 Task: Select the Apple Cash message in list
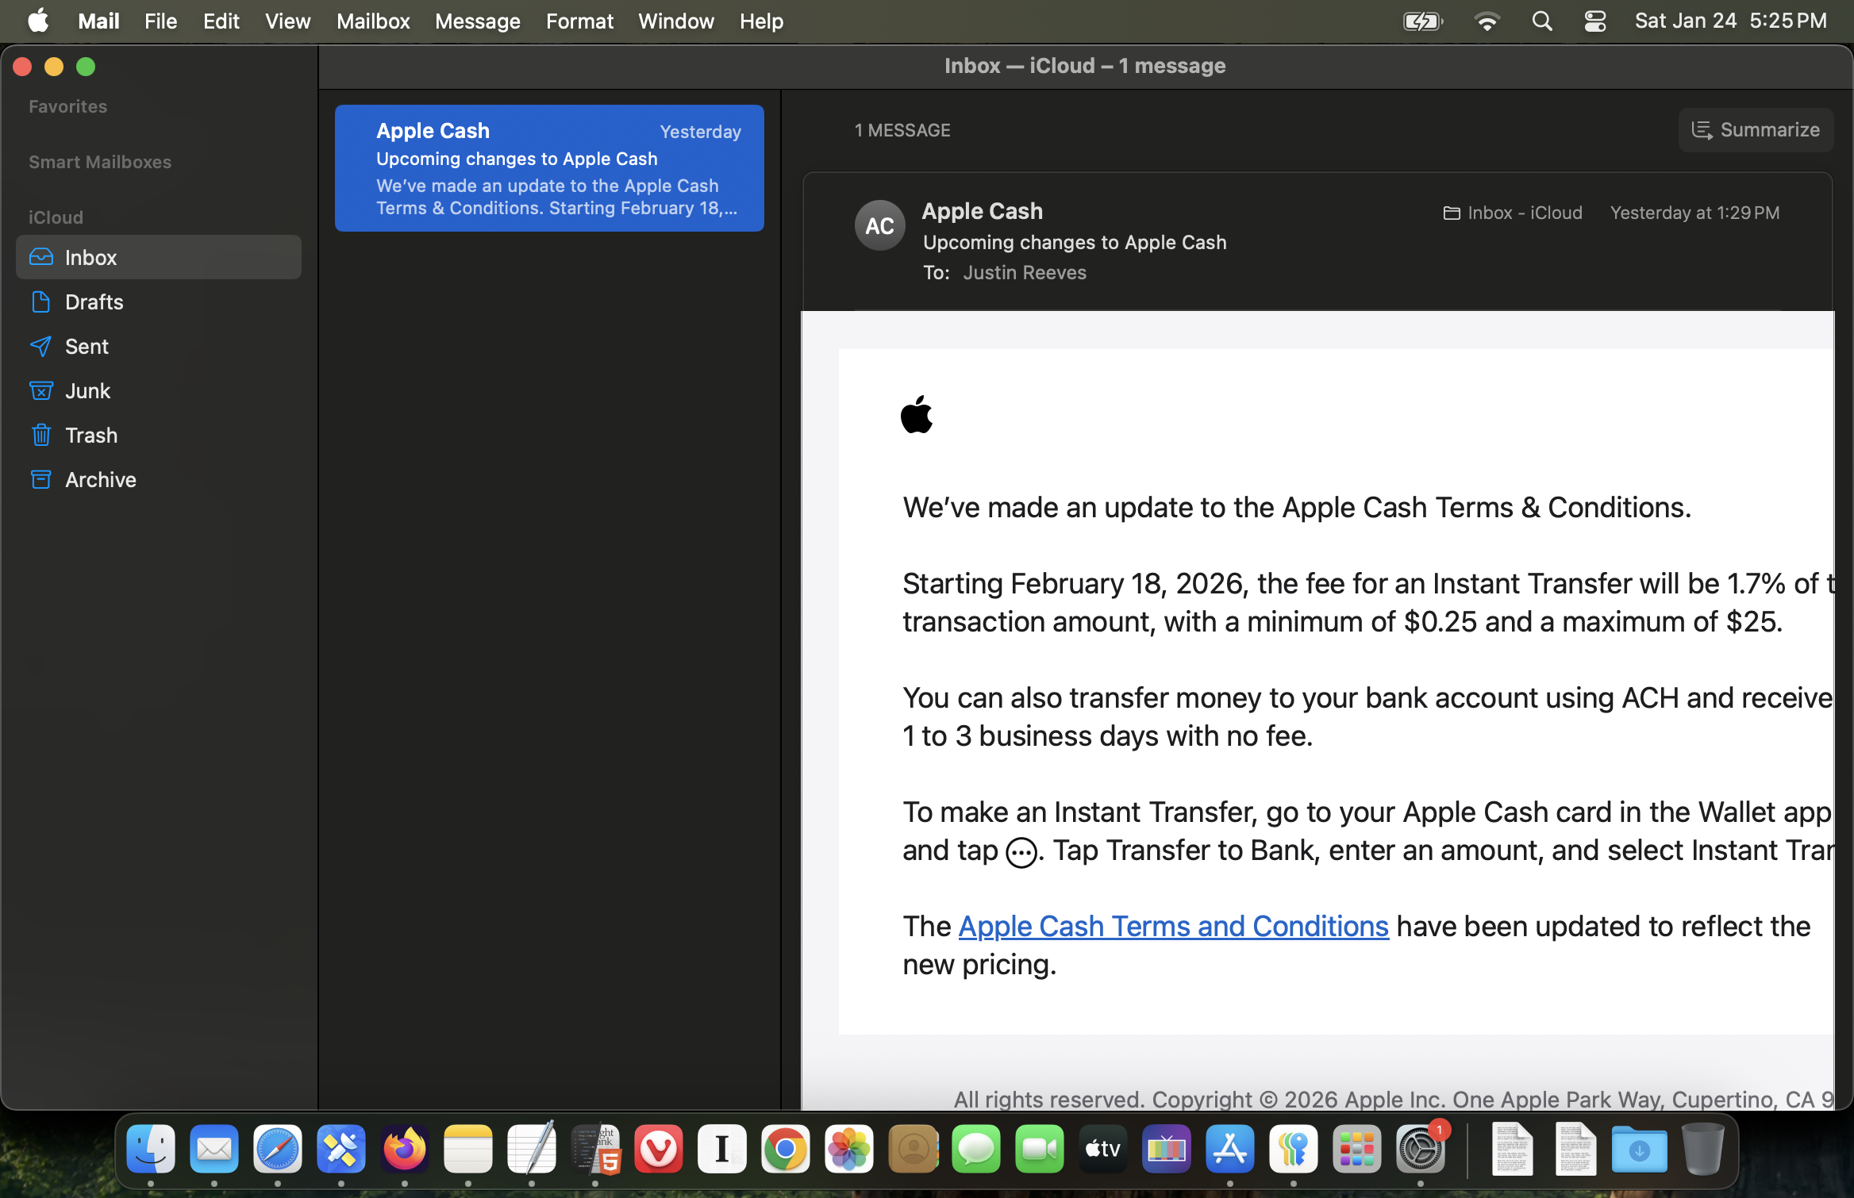coord(549,168)
